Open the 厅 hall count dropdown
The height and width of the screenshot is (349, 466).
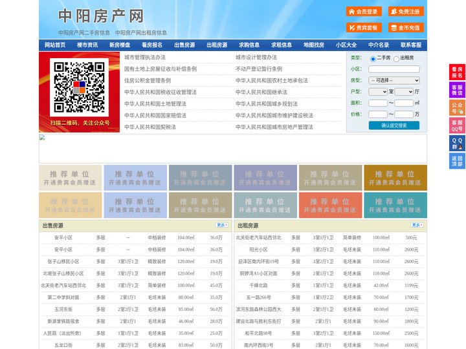pyautogui.click(x=404, y=92)
